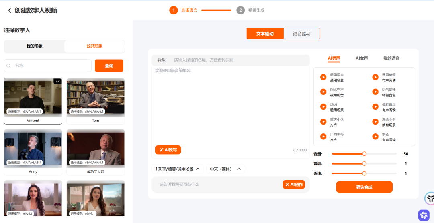Click the step 2 circle for 视频生成
The width and height of the screenshot is (434, 223).
[x=241, y=10]
